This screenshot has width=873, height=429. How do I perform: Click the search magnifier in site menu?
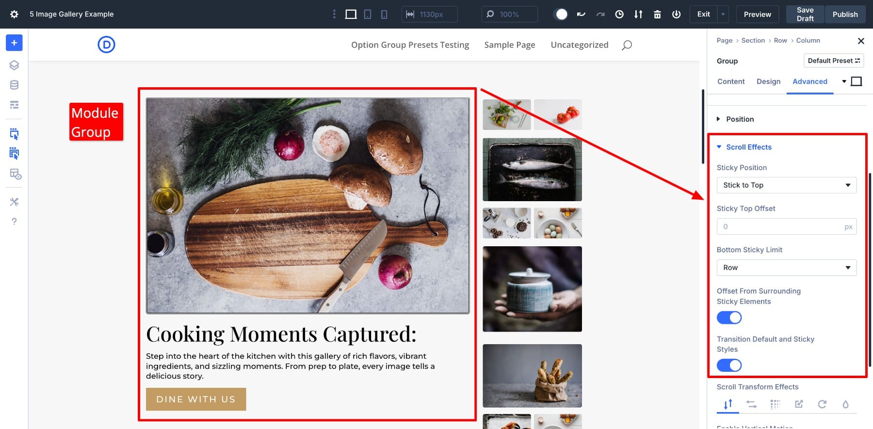pyautogui.click(x=627, y=45)
